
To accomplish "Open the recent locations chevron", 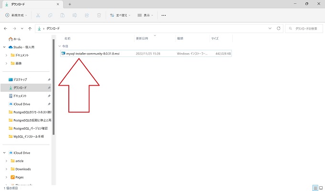I will 22,29.
